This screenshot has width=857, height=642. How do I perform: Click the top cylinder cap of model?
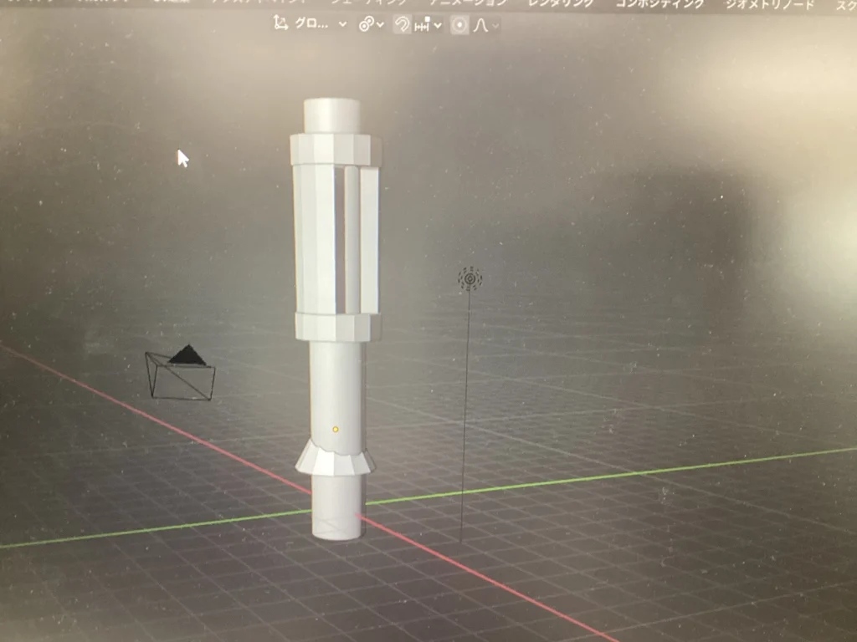(x=331, y=115)
